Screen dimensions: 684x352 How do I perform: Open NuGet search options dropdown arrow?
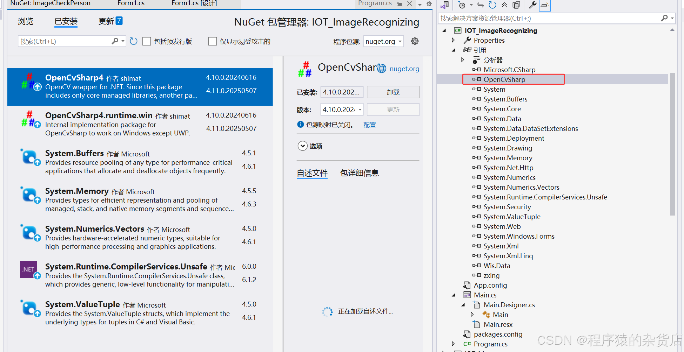point(123,41)
